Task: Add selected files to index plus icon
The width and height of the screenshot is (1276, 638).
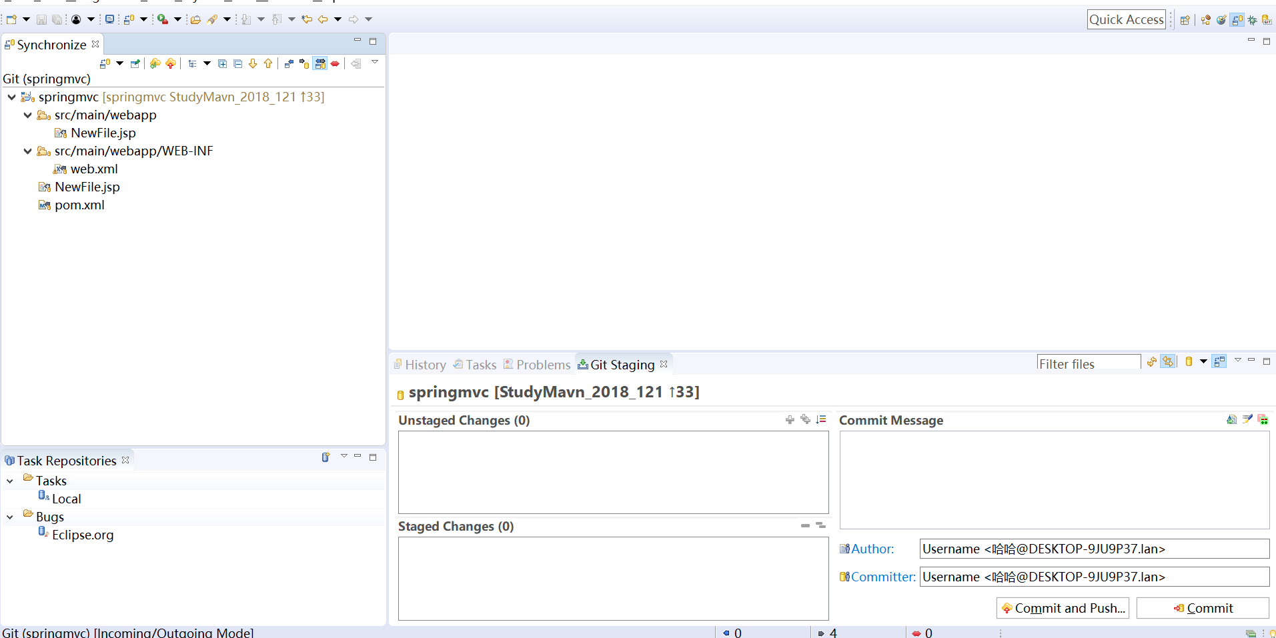Action: click(790, 419)
